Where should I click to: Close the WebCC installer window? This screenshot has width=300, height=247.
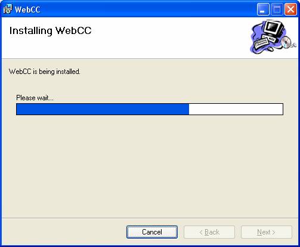pyautogui.click(x=290, y=10)
